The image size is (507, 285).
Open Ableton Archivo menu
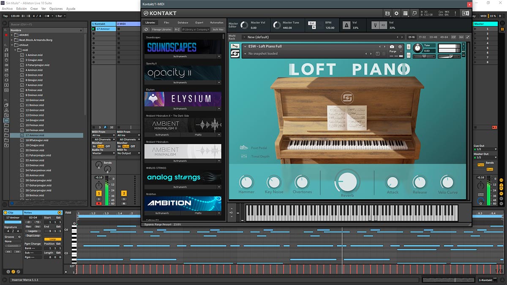[x=7, y=8]
